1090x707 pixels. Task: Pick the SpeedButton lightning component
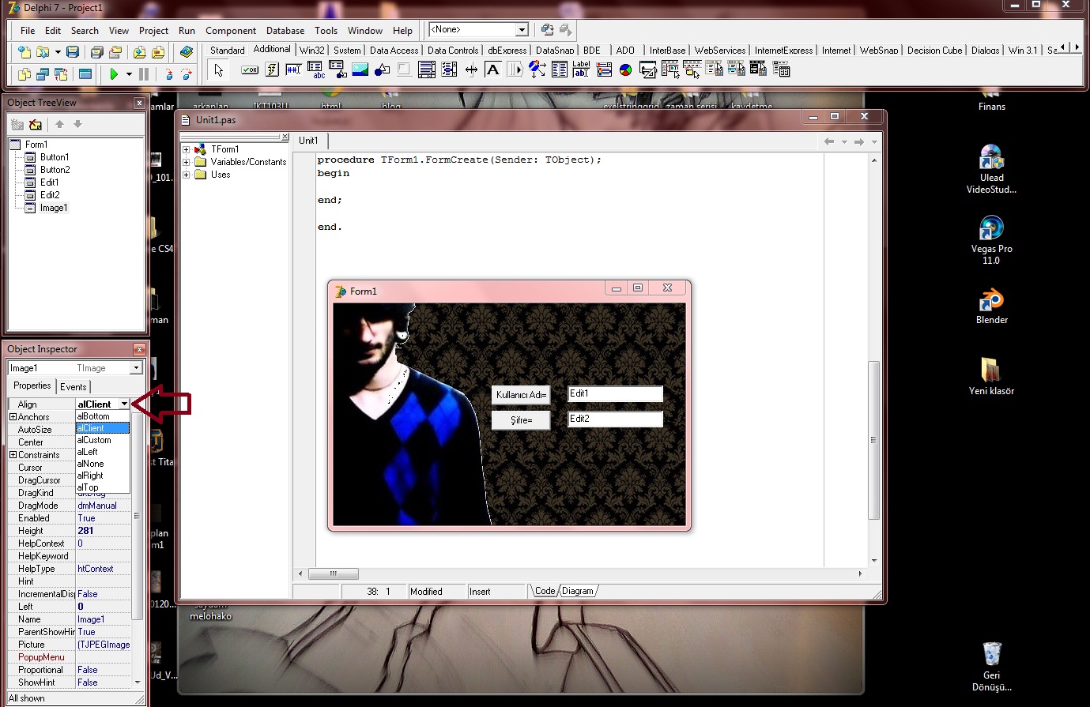tap(272, 70)
